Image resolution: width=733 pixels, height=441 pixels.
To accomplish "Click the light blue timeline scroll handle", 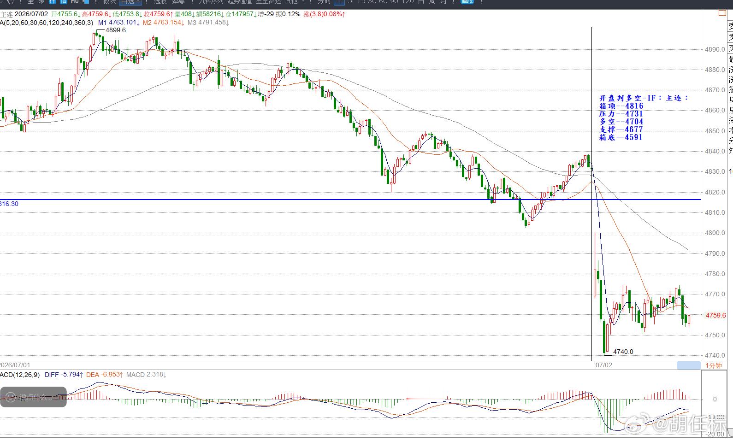I will (688, 365).
